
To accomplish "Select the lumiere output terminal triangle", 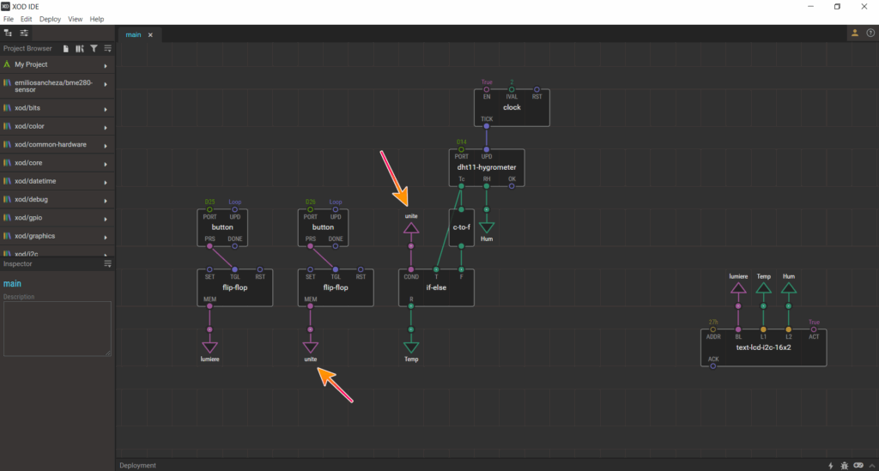I will [x=209, y=347].
